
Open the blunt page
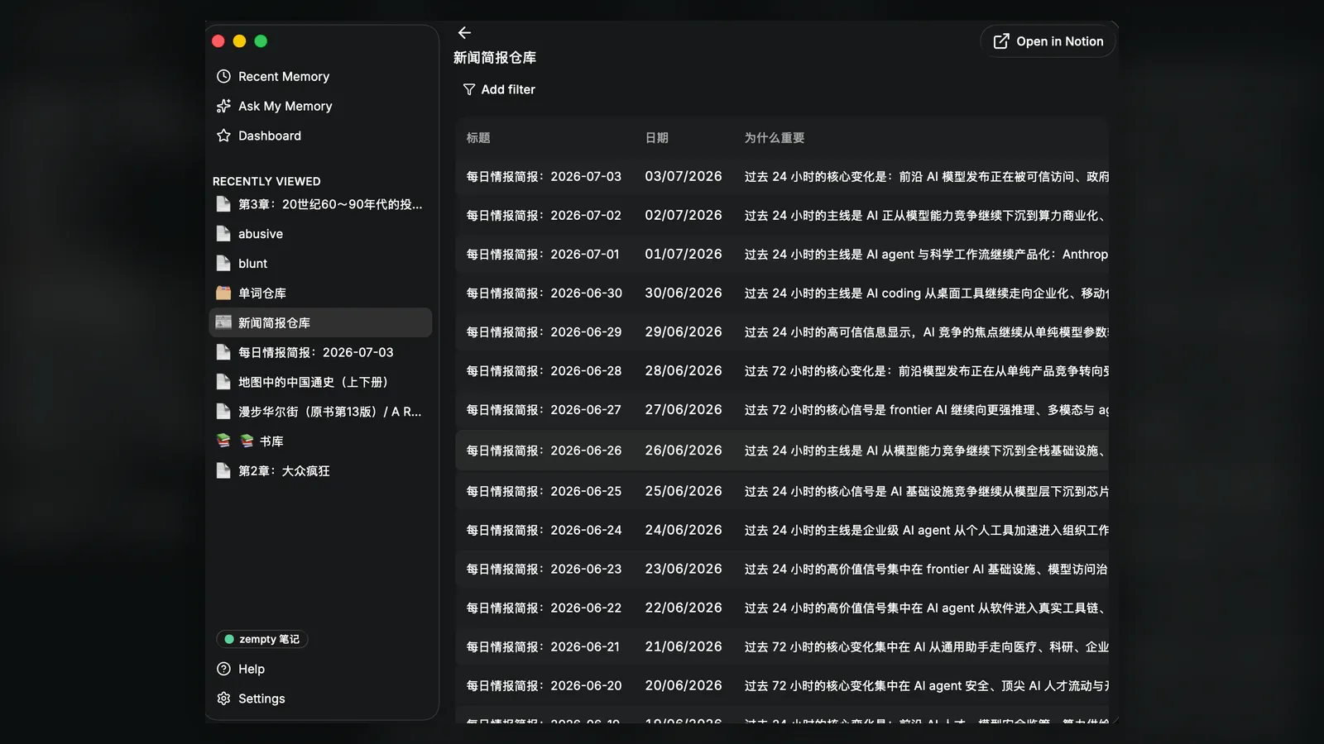click(x=320, y=264)
